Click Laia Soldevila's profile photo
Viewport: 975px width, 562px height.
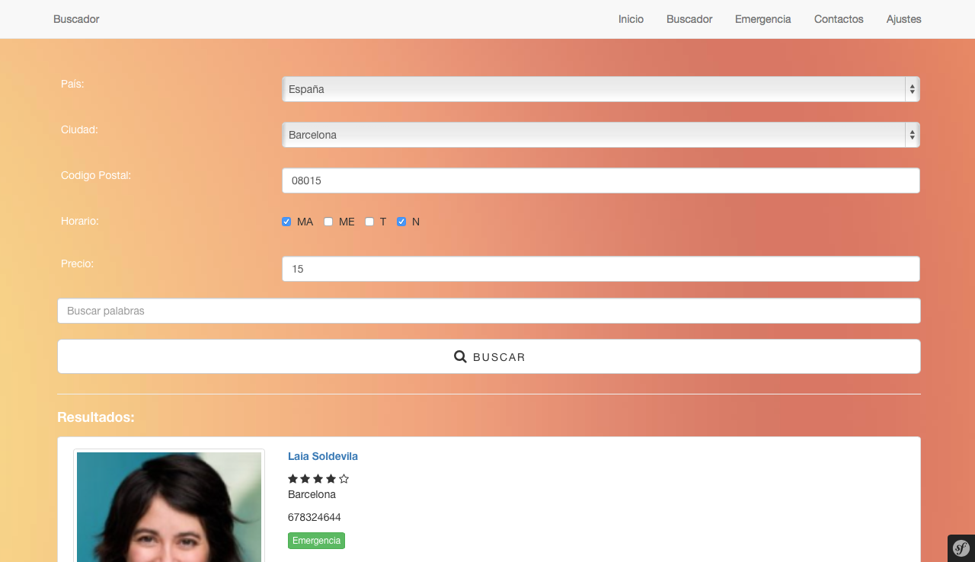[169, 506]
